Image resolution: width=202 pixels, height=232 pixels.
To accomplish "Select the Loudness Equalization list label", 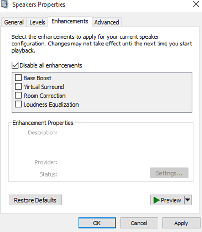I will pos(51,105).
